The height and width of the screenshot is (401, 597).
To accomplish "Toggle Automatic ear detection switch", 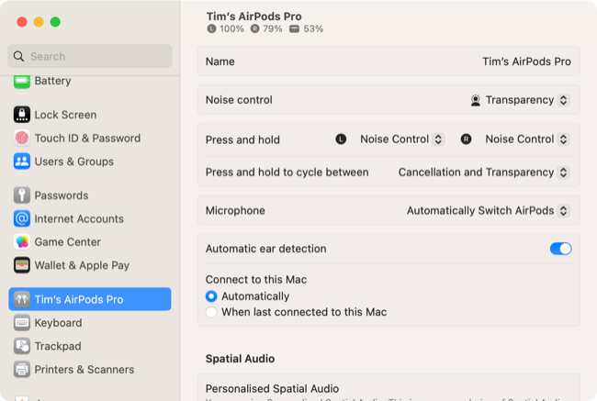I will tap(559, 249).
